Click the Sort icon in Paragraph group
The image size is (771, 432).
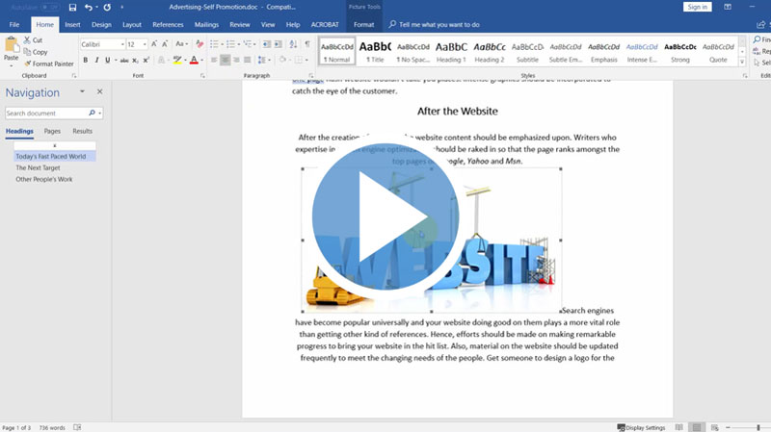(293, 44)
